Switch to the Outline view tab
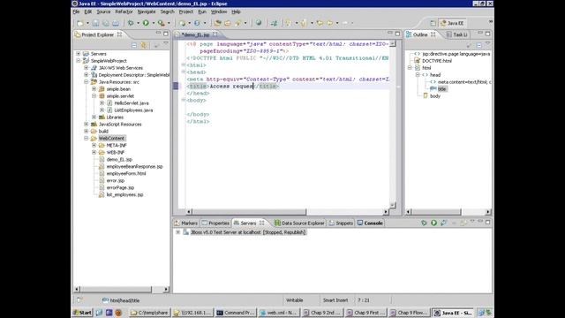565x318 pixels. pos(420,34)
